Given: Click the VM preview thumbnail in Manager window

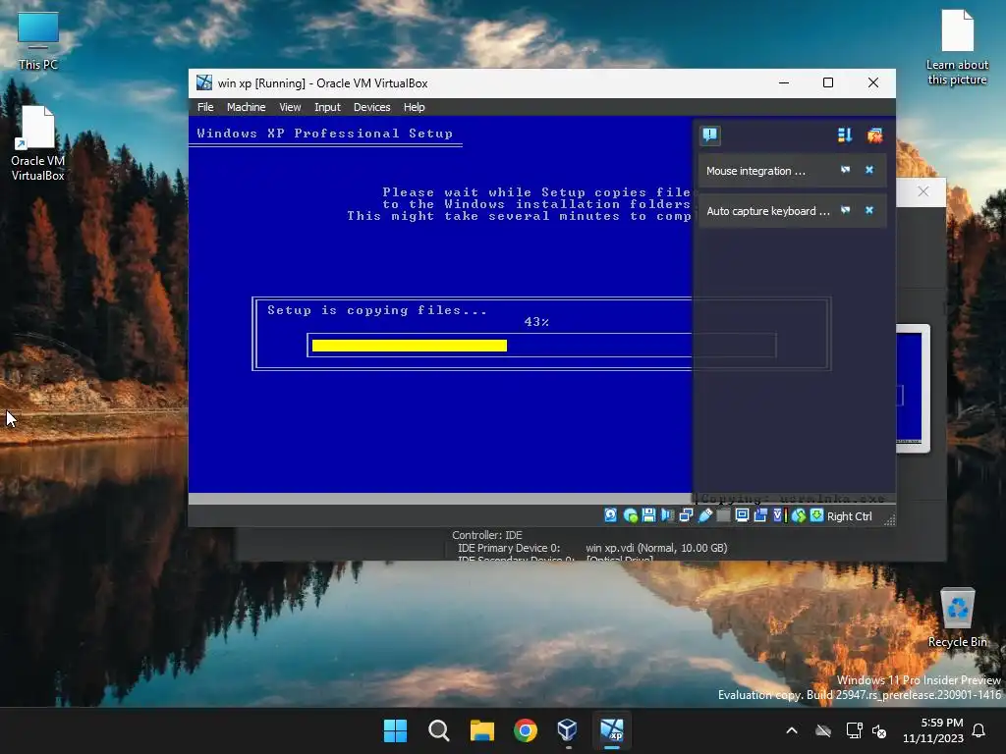Looking at the screenshot, I should click(913, 388).
